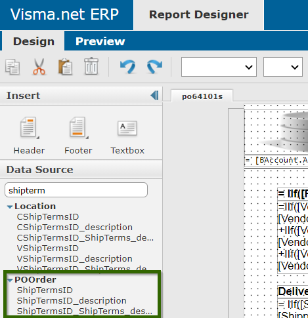Select VShipTermsID_description field
The height and width of the screenshot is (318, 308).
(75, 259)
